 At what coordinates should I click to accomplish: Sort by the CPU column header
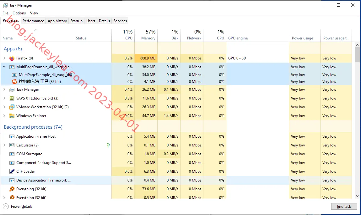click(123, 35)
